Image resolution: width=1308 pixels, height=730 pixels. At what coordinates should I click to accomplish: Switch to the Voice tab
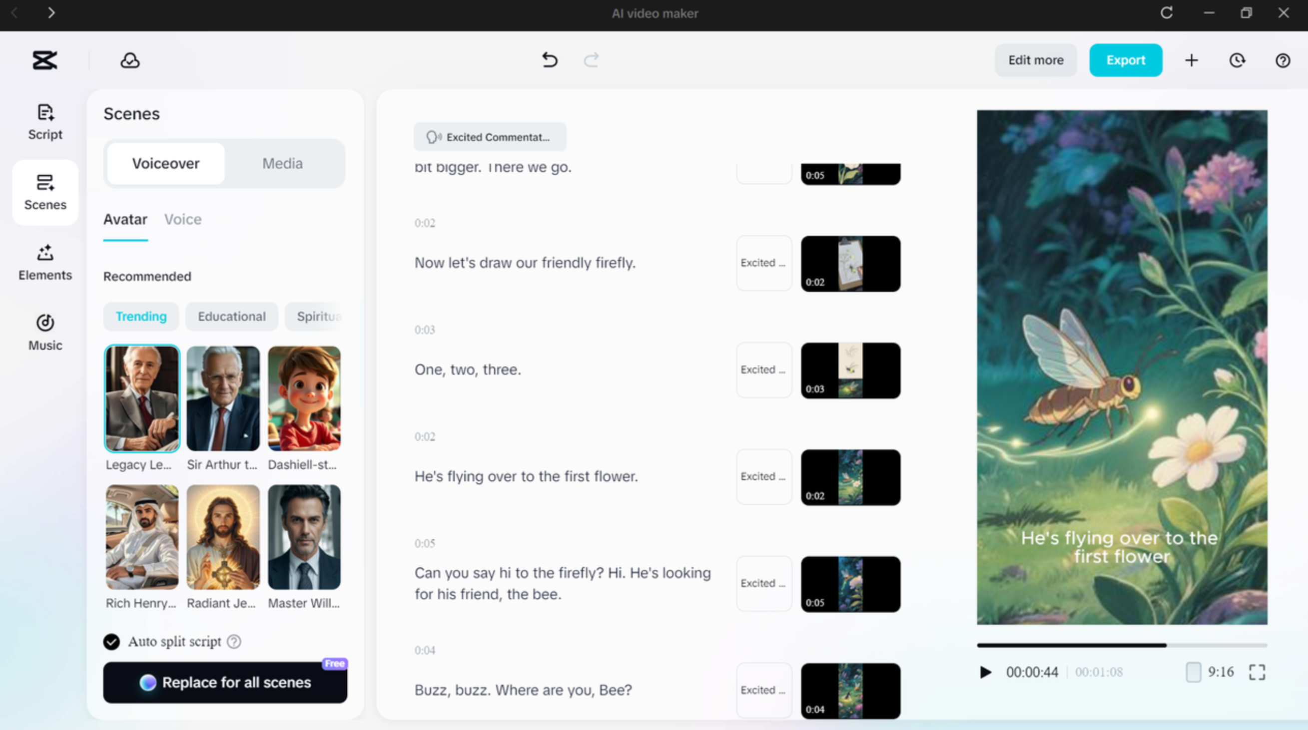[x=183, y=219]
